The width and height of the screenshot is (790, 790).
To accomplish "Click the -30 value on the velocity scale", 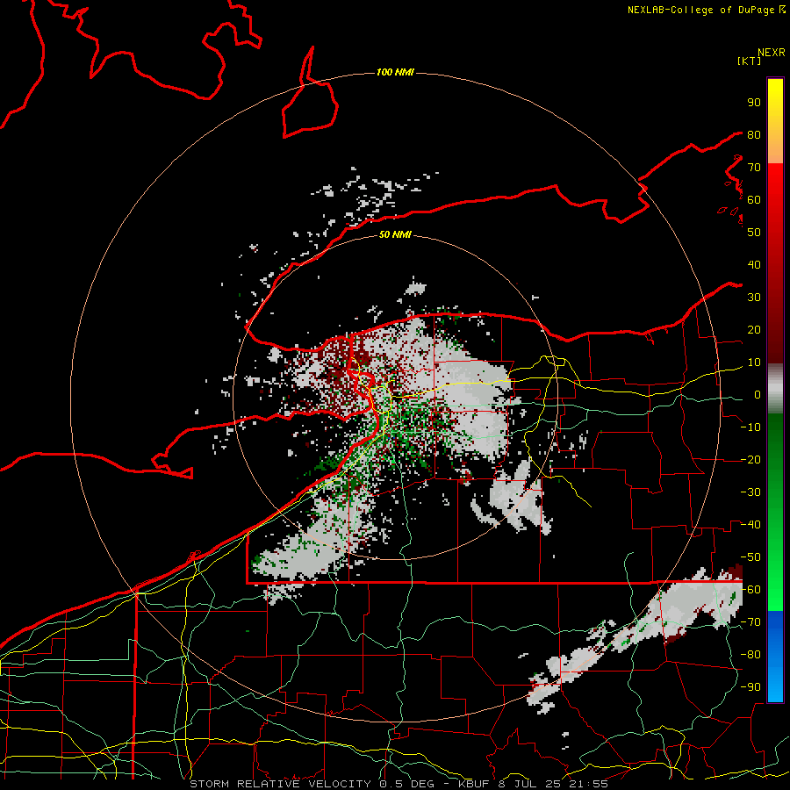I will coord(750,492).
